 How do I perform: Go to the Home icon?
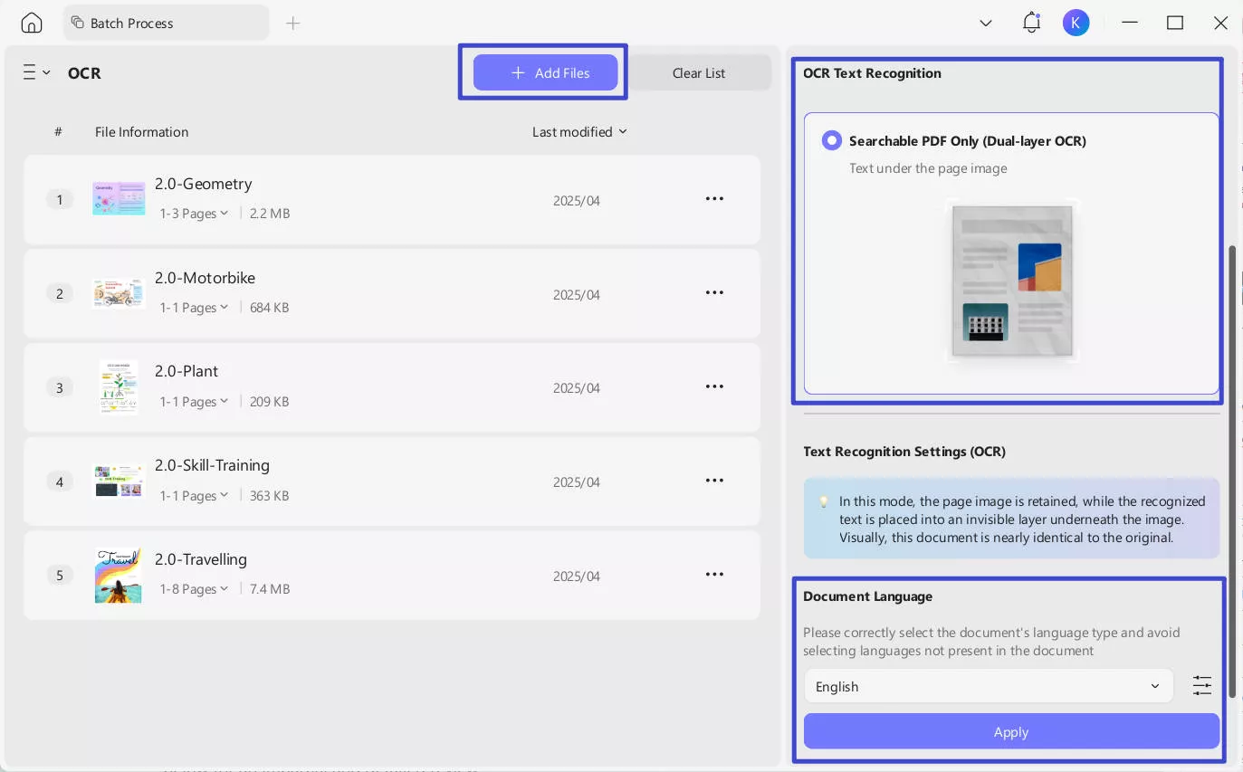pos(32,24)
